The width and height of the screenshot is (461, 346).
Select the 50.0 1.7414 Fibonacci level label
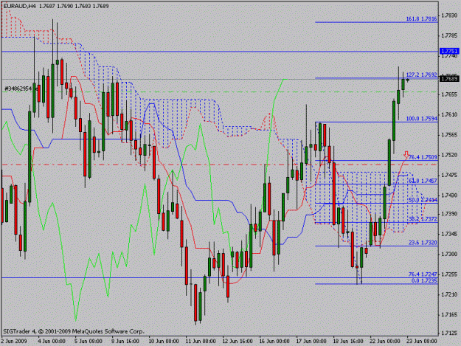pyautogui.click(x=423, y=200)
